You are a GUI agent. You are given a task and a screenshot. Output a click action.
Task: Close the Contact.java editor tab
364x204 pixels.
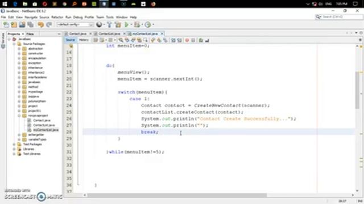[90, 34]
